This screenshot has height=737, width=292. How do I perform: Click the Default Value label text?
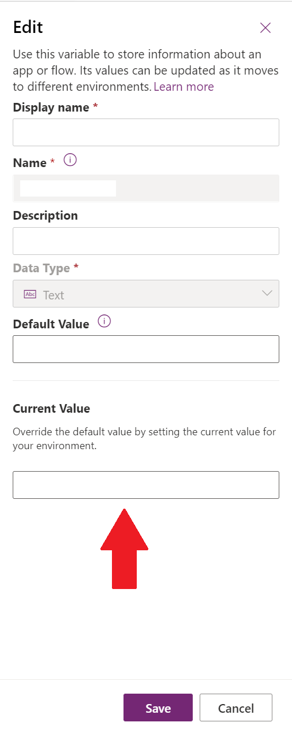51,324
